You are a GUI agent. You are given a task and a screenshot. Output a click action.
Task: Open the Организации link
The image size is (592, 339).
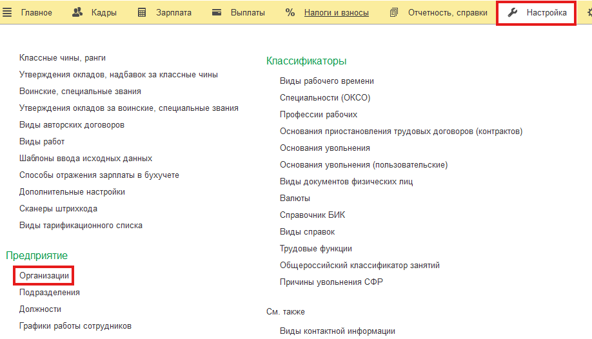tap(44, 276)
